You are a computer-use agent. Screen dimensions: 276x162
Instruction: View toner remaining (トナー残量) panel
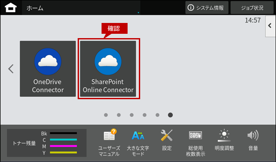click(46, 143)
